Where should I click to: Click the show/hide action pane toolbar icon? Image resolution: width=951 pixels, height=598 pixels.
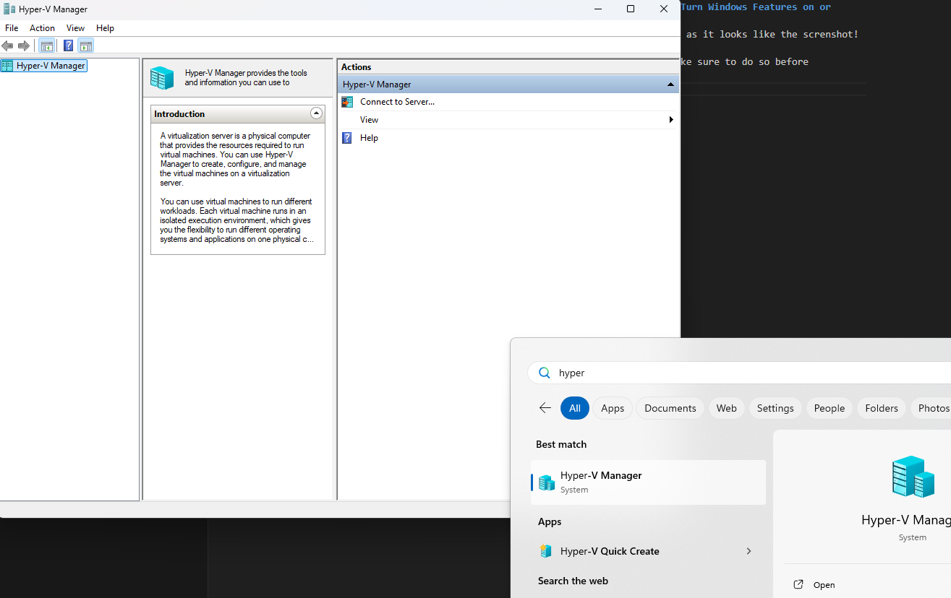point(85,45)
